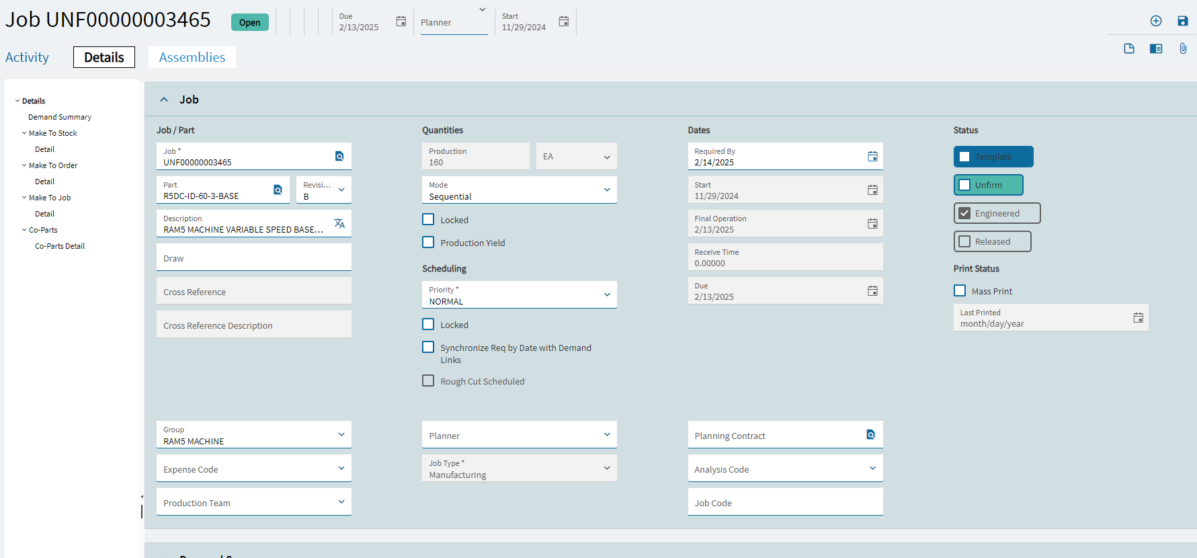
Task: Uncheck the Engineered checkbox
Action: [964, 213]
